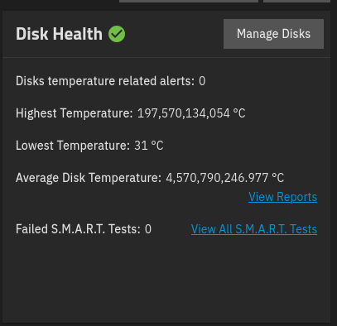Click empty space at bottom of Disk Health card
Image resolution: width=337 pixels, height=326 pixels.
tap(166, 281)
